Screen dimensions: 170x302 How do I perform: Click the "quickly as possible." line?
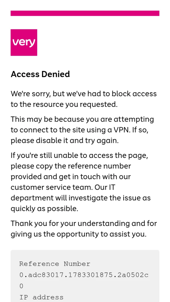44,209
